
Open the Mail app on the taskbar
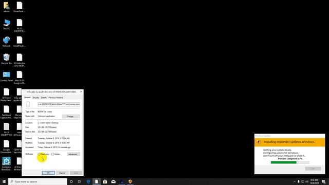click(113, 181)
